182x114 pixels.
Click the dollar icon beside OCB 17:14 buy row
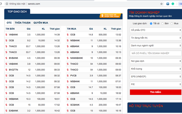(68, 99)
